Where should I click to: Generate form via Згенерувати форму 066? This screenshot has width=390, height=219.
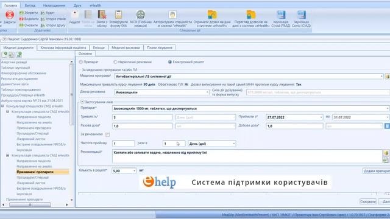click(119, 15)
